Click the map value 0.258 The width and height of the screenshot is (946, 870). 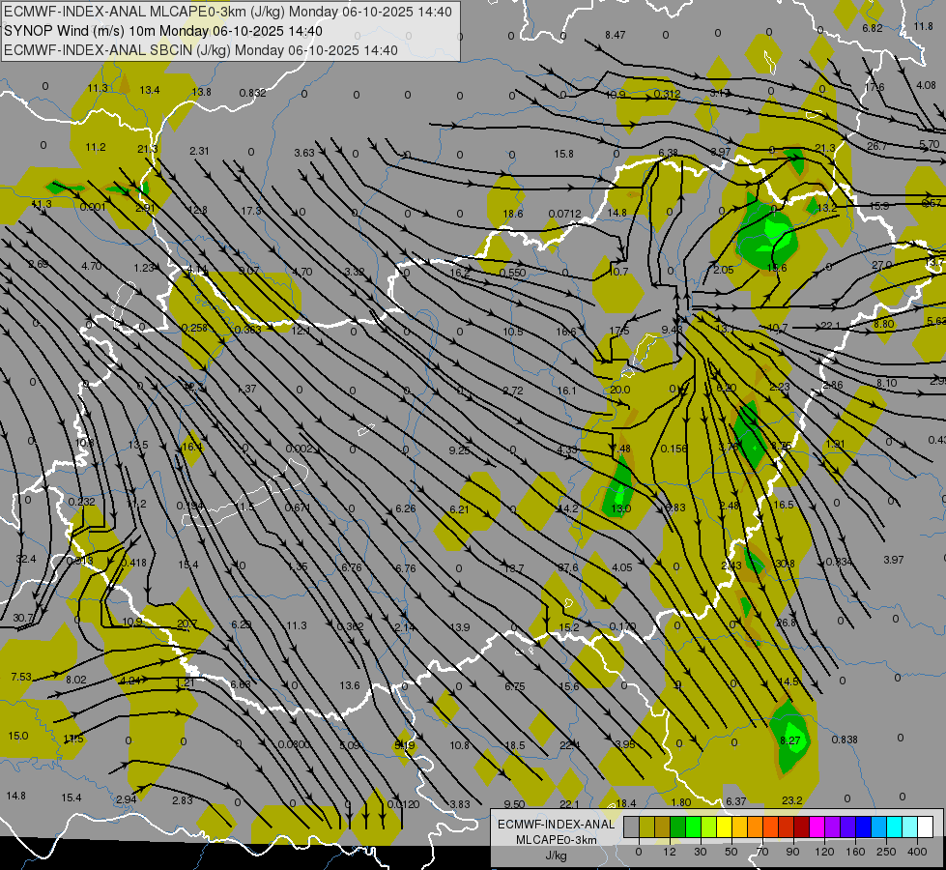[x=194, y=328]
